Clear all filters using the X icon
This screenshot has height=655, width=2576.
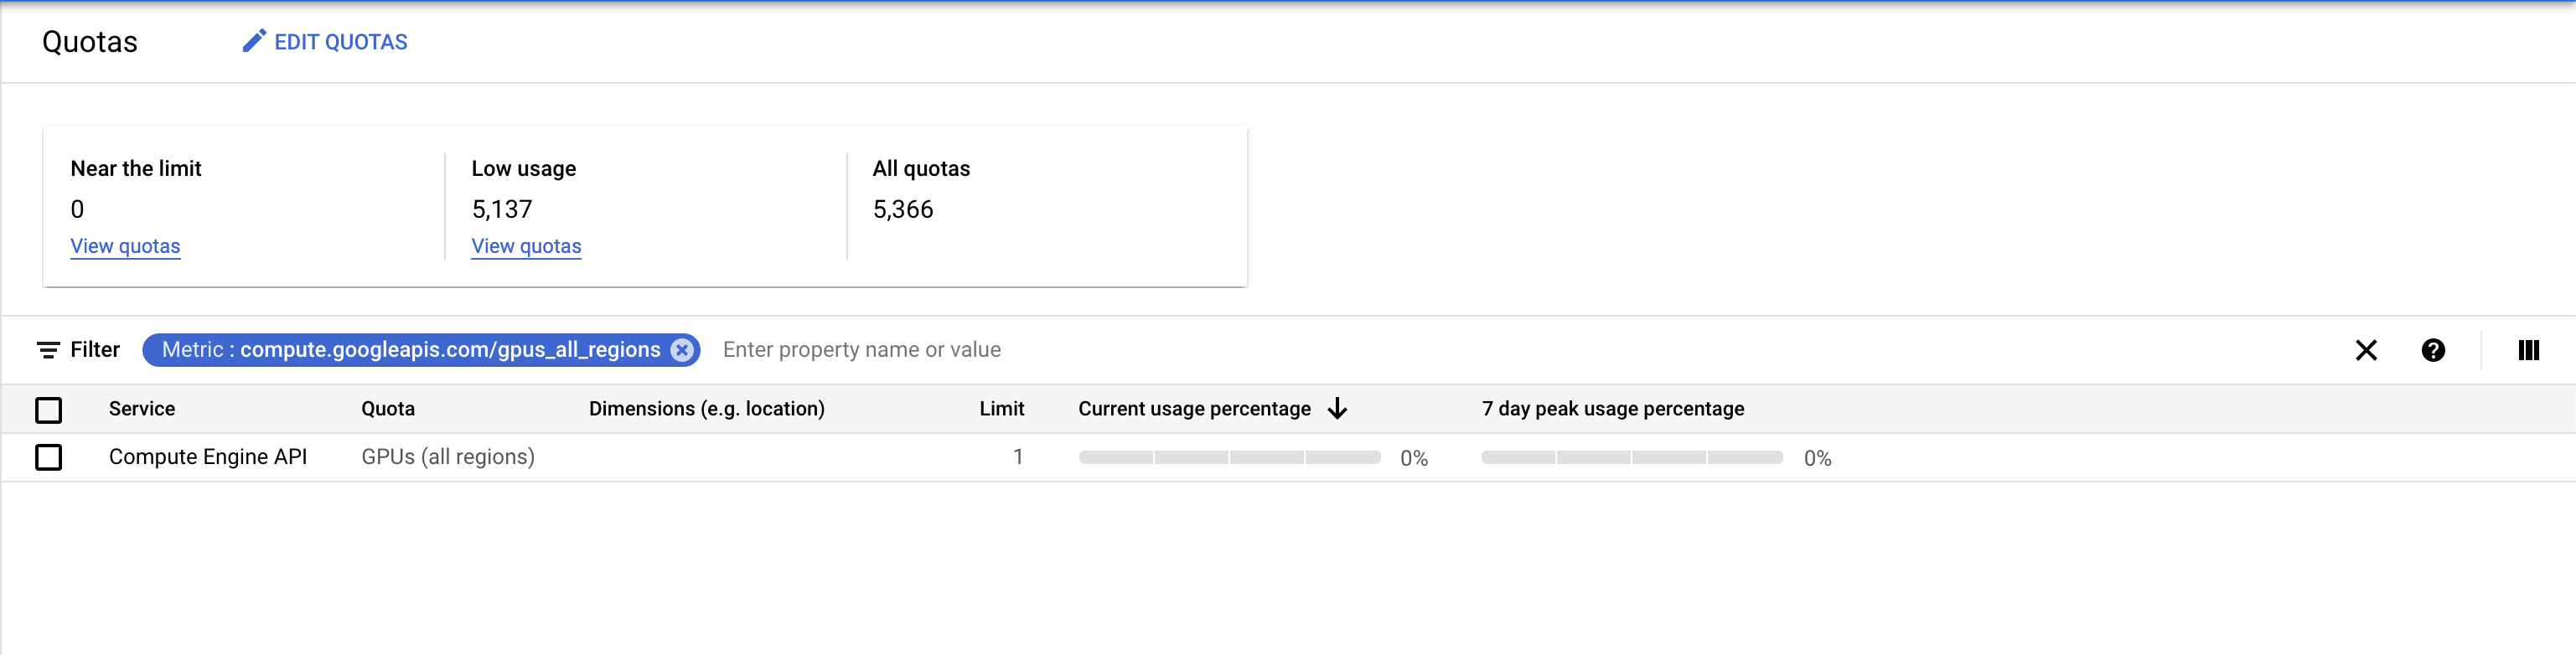pos(2367,350)
